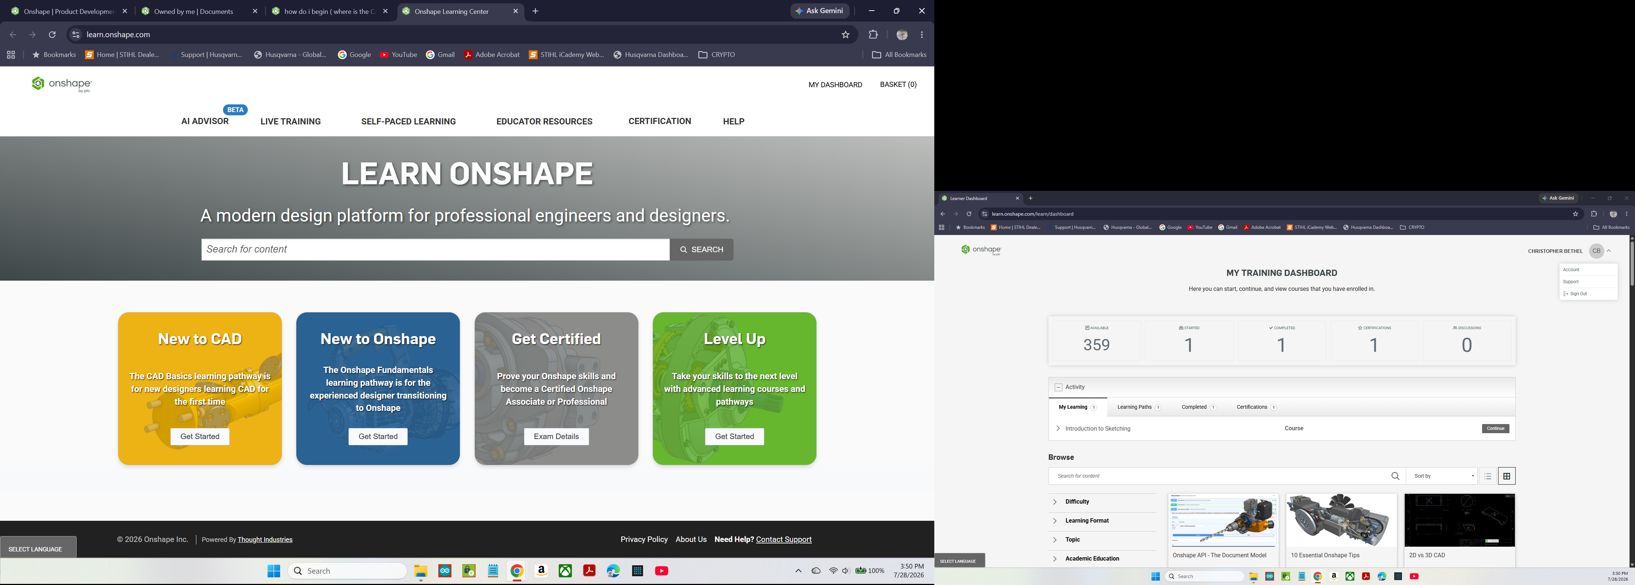Switch to the Completed tab under Activity
Image resolution: width=1635 pixels, height=585 pixels.
coord(1198,407)
